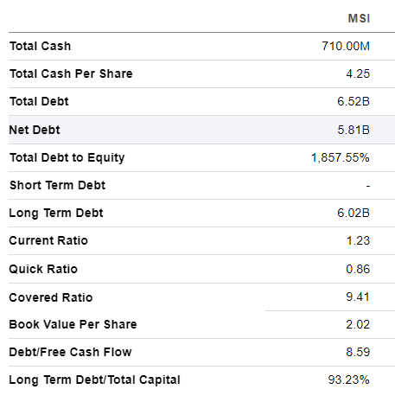Viewport: 395px width, 402px height.
Task: Click the 9.41 covered ratio value
Action: pos(358,297)
